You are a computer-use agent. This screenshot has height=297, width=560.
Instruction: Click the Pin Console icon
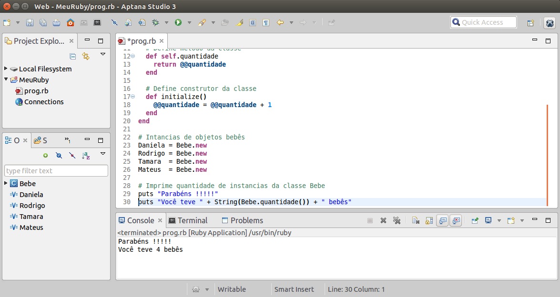point(475,220)
